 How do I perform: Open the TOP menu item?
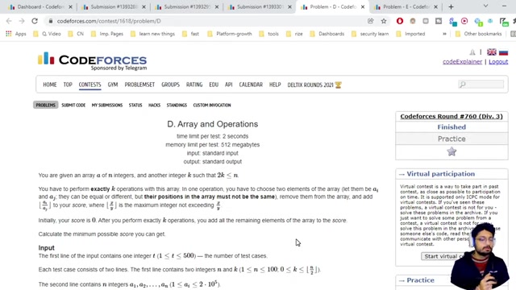pos(68,85)
